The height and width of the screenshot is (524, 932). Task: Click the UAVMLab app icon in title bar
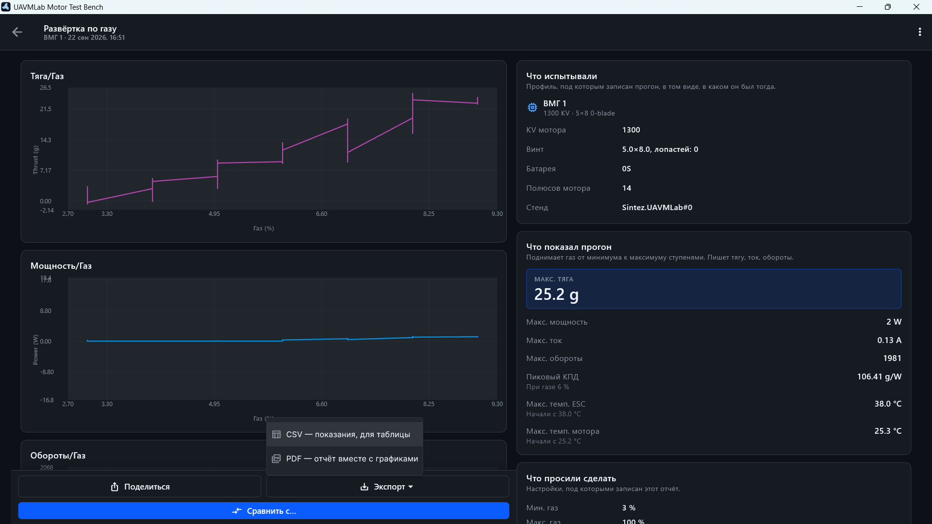[x=6, y=7]
